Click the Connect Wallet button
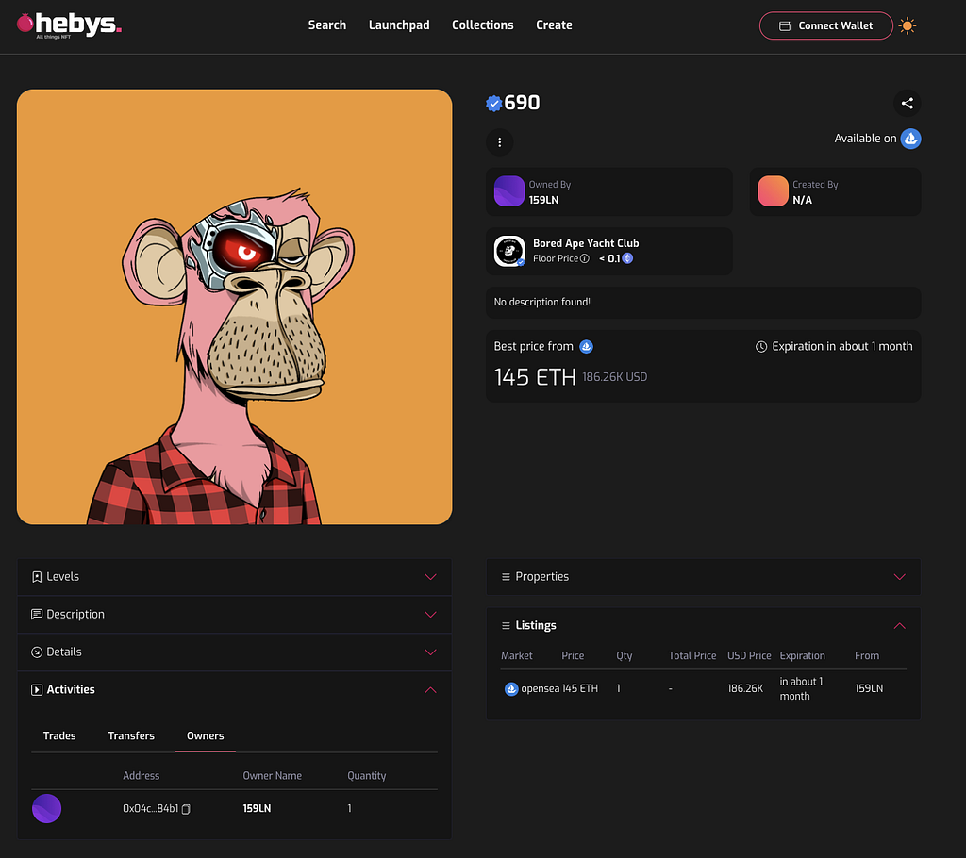This screenshot has width=966, height=858. pyautogui.click(x=825, y=25)
